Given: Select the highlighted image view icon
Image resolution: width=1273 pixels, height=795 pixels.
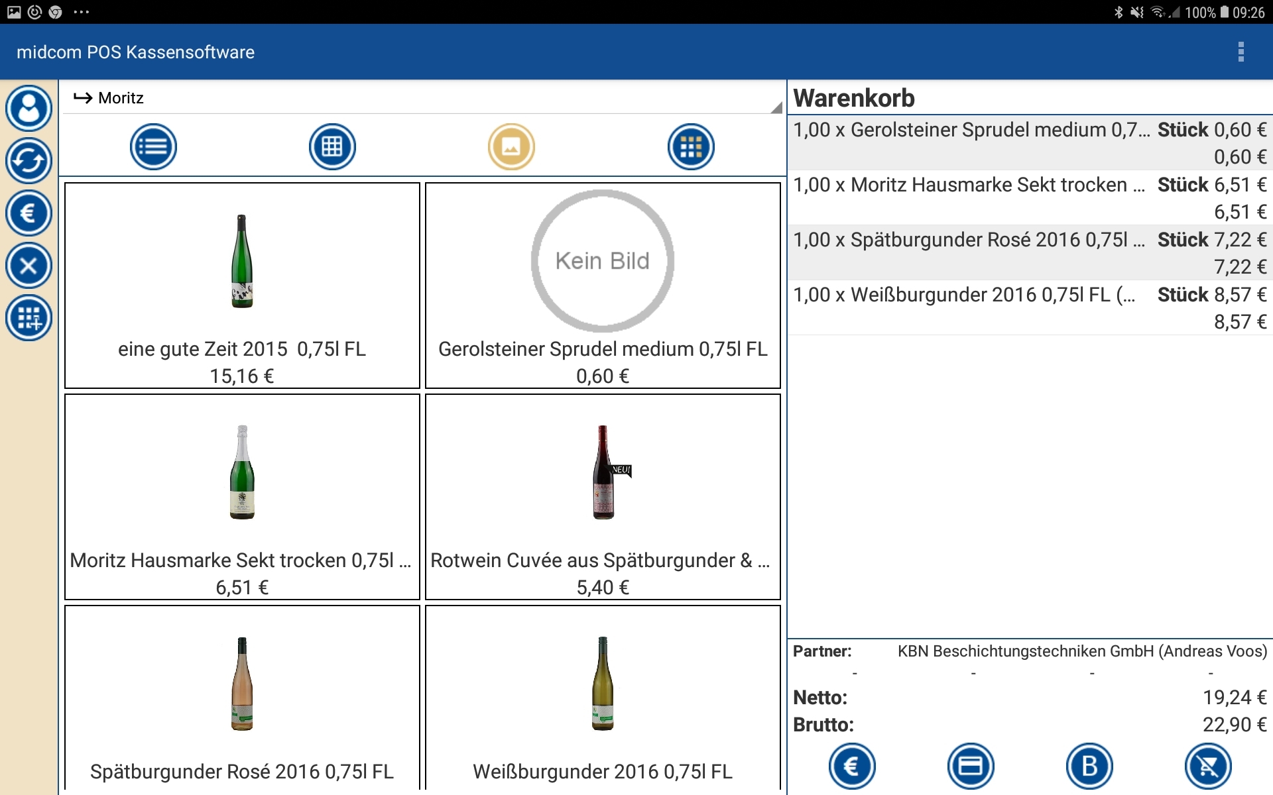Looking at the screenshot, I should (511, 146).
